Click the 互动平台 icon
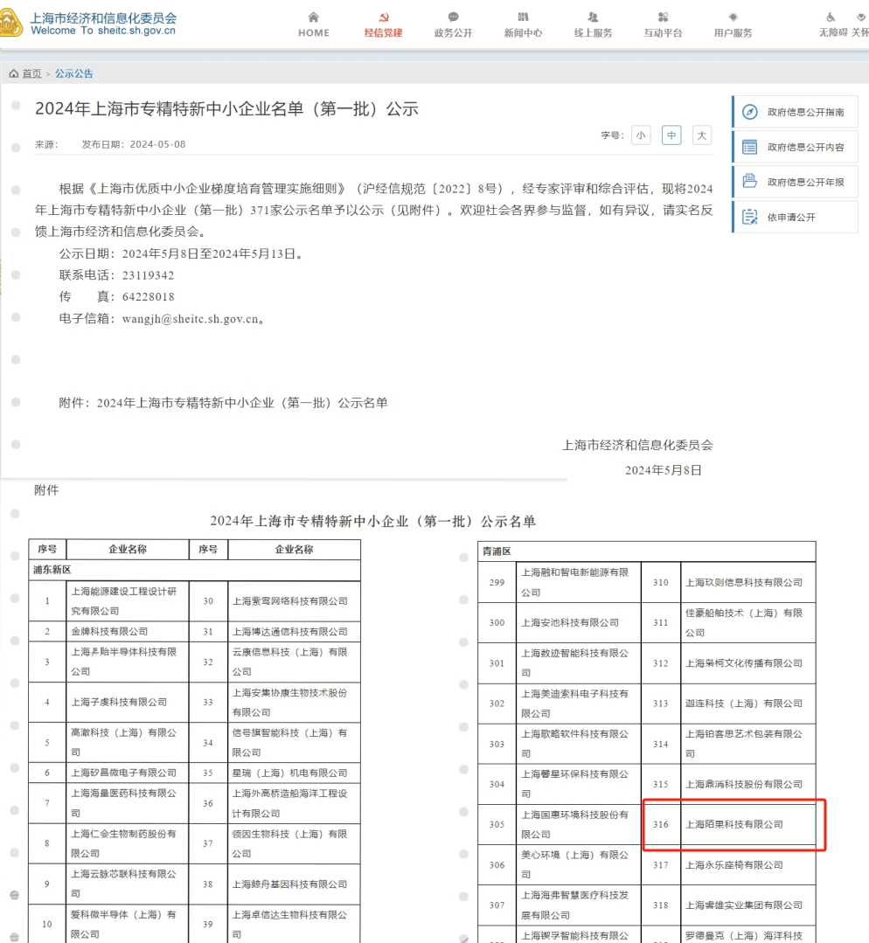The width and height of the screenshot is (869, 943). click(663, 17)
